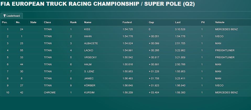Click the Pit column header
The image size is (251, 110).
coord(203,22)
